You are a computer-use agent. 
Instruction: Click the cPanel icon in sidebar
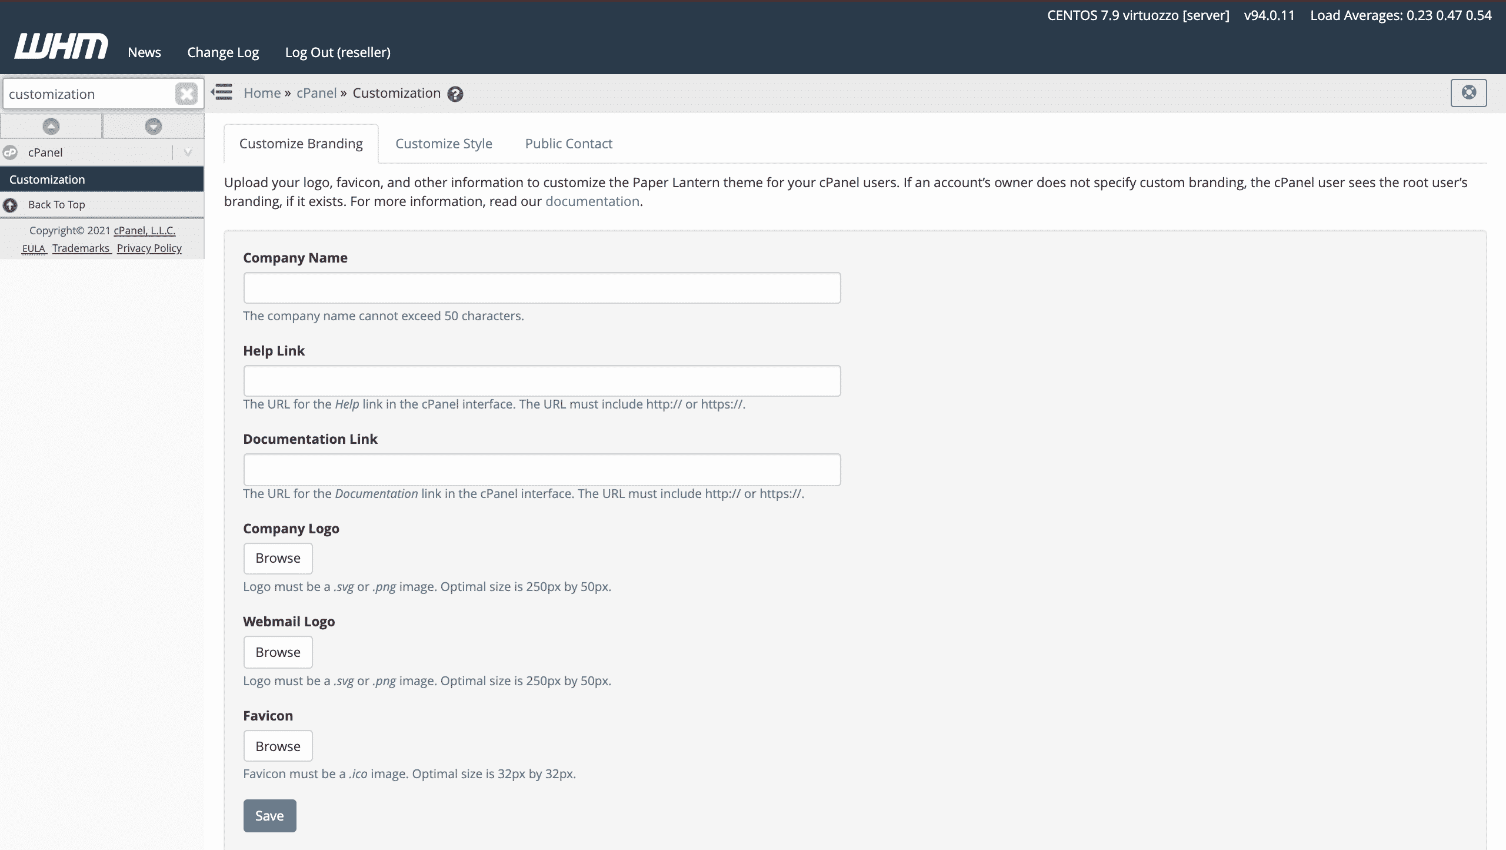click(x=10, y=152)
